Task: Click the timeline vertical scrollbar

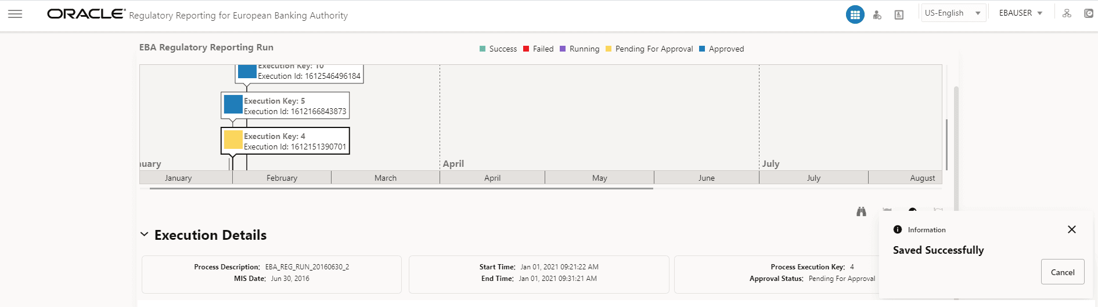Action: (x=946, y=145)
